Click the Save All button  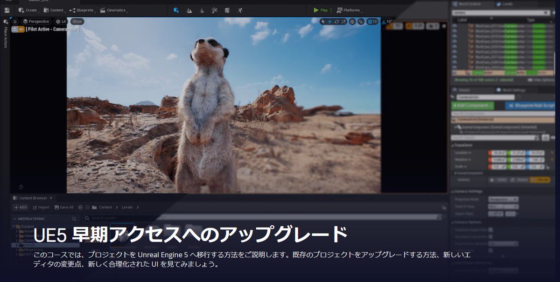coord(64,208)
